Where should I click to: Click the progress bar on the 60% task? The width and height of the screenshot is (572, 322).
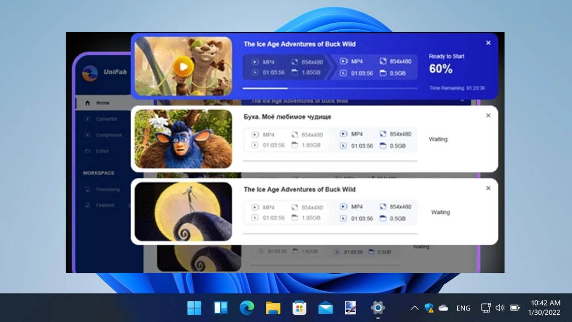pos(330,88)
